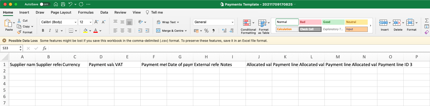Viewport: 430px width, 106px height.
Task: Click the Decrease Decimal icon
Action: pos(231,31)
